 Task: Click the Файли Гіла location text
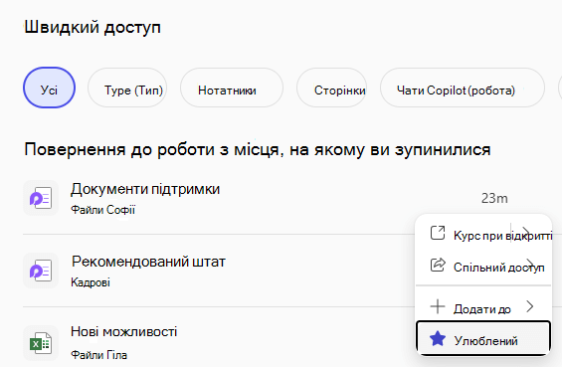click(x=98, y=355)
